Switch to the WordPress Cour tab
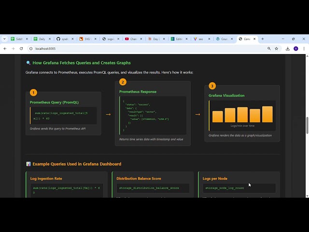Screen dimensions: 309x232 click(x=223, y=39)
